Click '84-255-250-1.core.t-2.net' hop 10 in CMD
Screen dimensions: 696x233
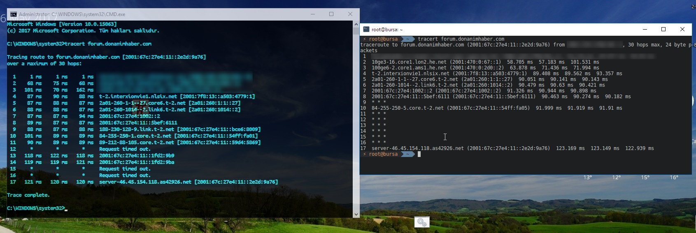click(x=135, y=136)
